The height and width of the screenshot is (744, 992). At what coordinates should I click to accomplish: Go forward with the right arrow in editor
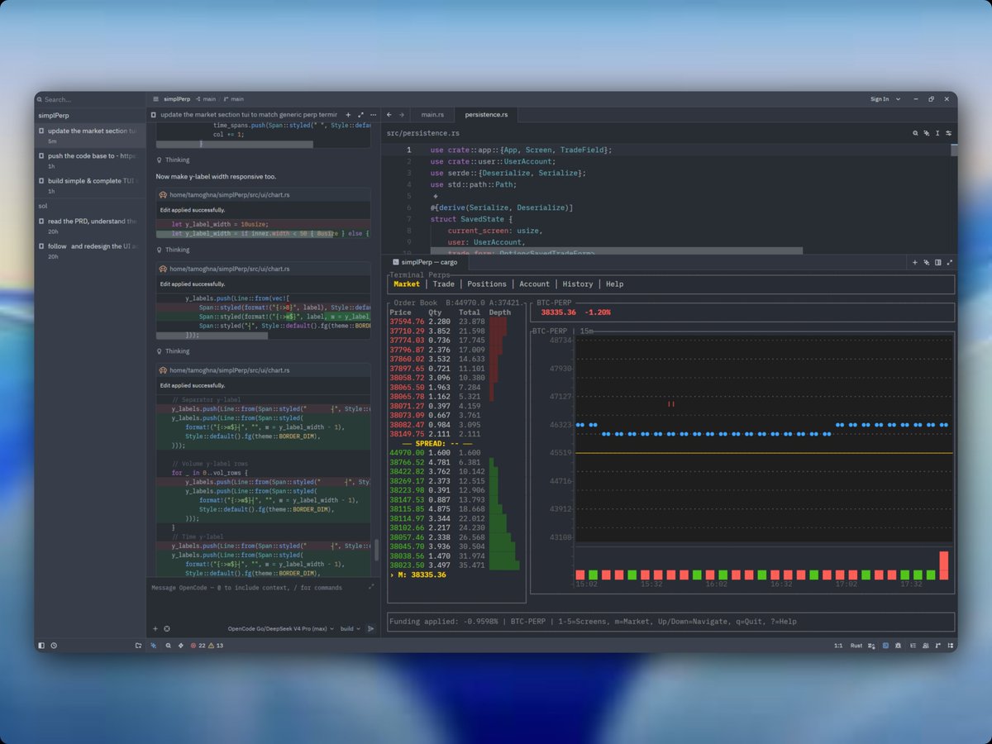click(x=402, y=115)
